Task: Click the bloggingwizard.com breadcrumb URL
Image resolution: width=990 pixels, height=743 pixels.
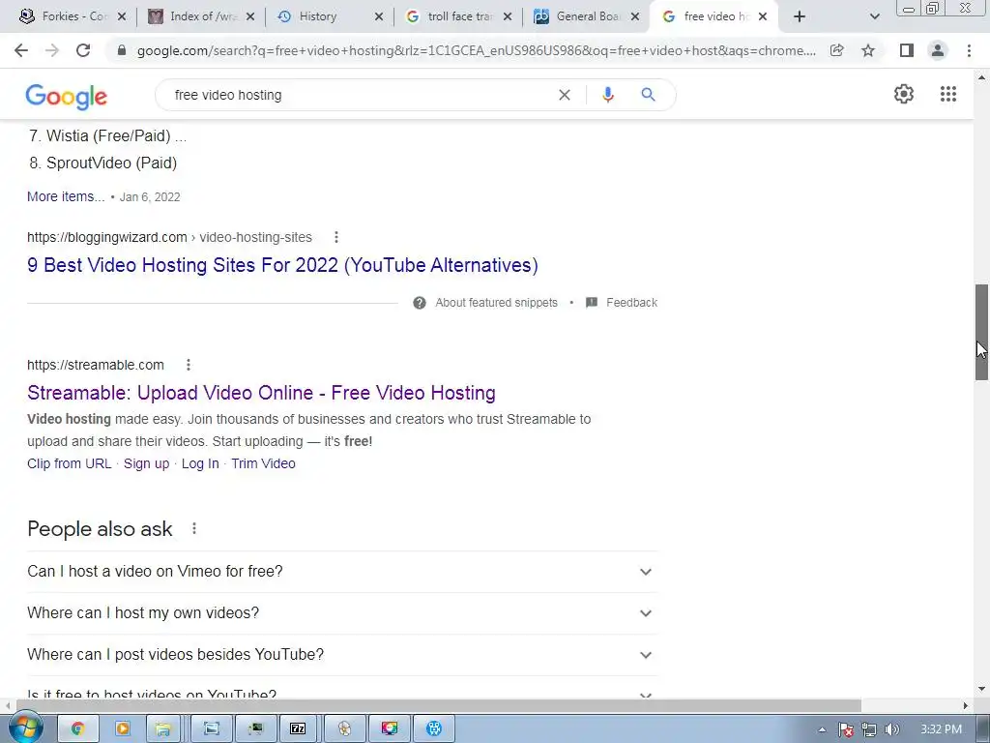Action: coord(169,237)
